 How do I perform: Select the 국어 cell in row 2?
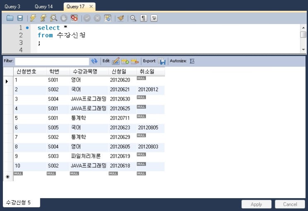pos(89,90)
